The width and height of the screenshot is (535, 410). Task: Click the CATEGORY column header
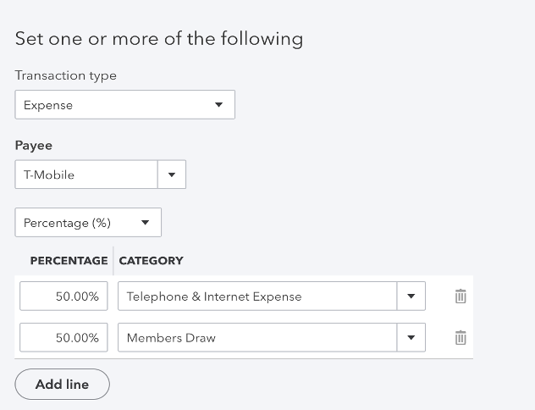click(x=152, y=261)
